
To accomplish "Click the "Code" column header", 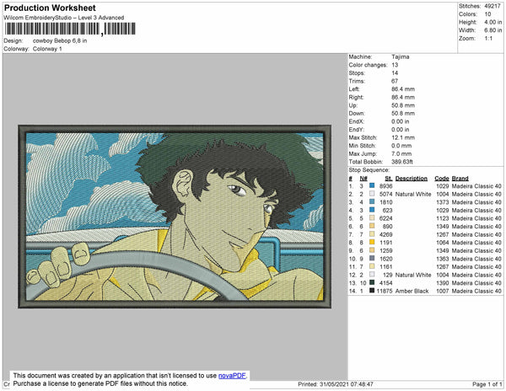I will [442, 179].
